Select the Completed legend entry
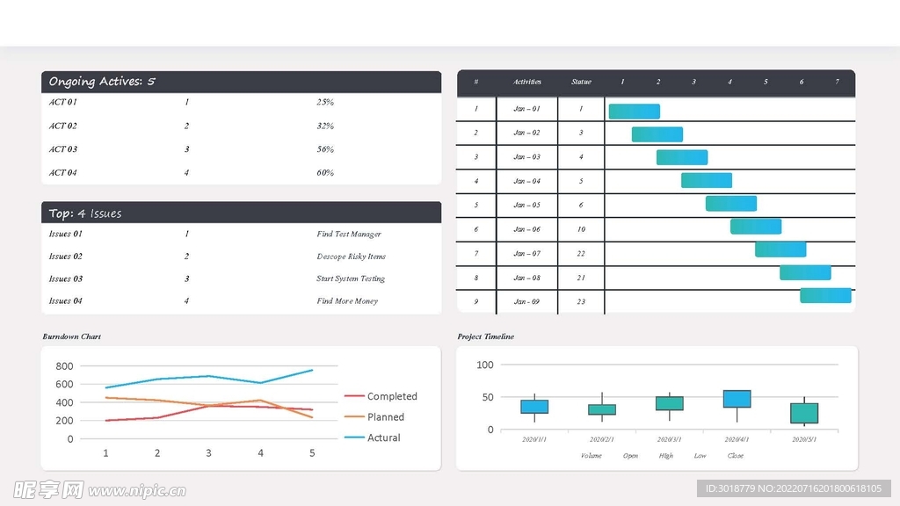This screenshot has height=506, width=900. (391, 397)
